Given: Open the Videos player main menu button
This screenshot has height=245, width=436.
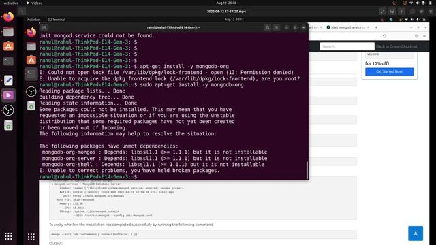Looking at the screenshot, I should click(x=401, y=12).
